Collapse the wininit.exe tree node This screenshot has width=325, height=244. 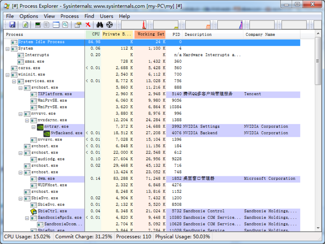pos(8,75)
